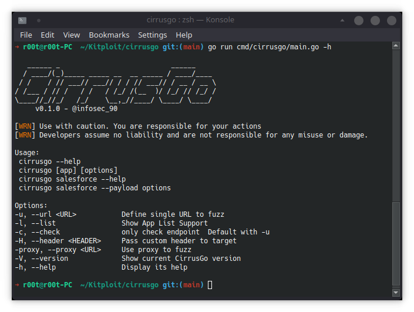
Task: Click the pin dot icon in title bar
Action: click(39, 21)
